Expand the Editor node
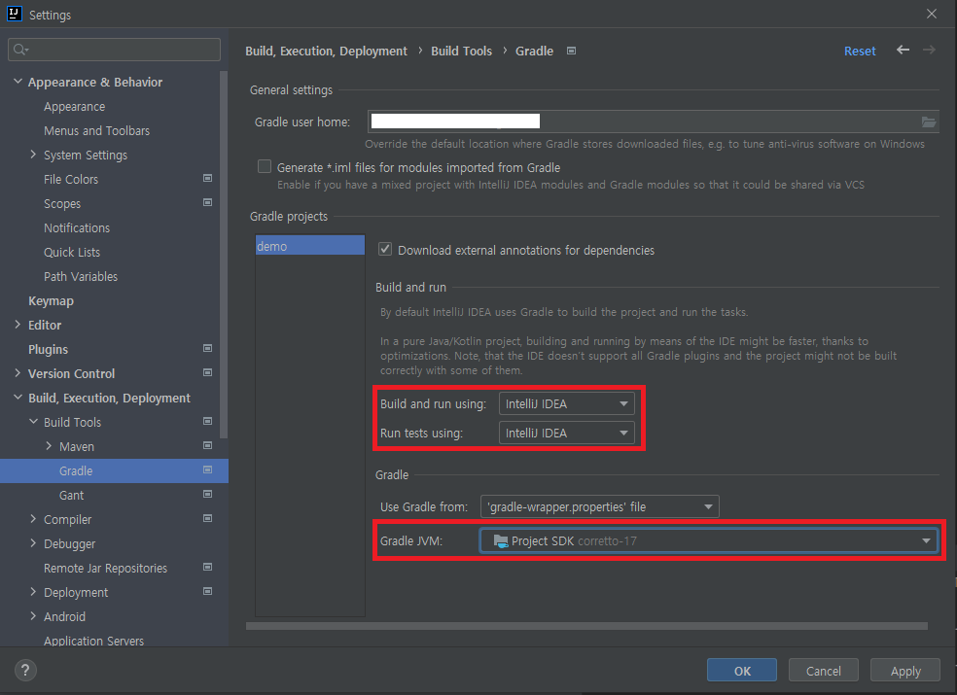Image resolution: width=957 pixels, height=695 pixels. pos(18,325)
